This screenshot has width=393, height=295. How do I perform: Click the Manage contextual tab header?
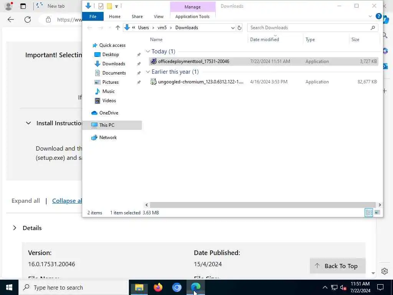[193, 7]
